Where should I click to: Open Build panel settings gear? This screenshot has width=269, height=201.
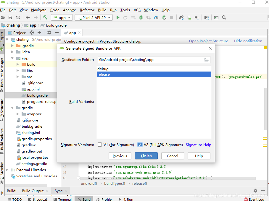coord(255,191)
